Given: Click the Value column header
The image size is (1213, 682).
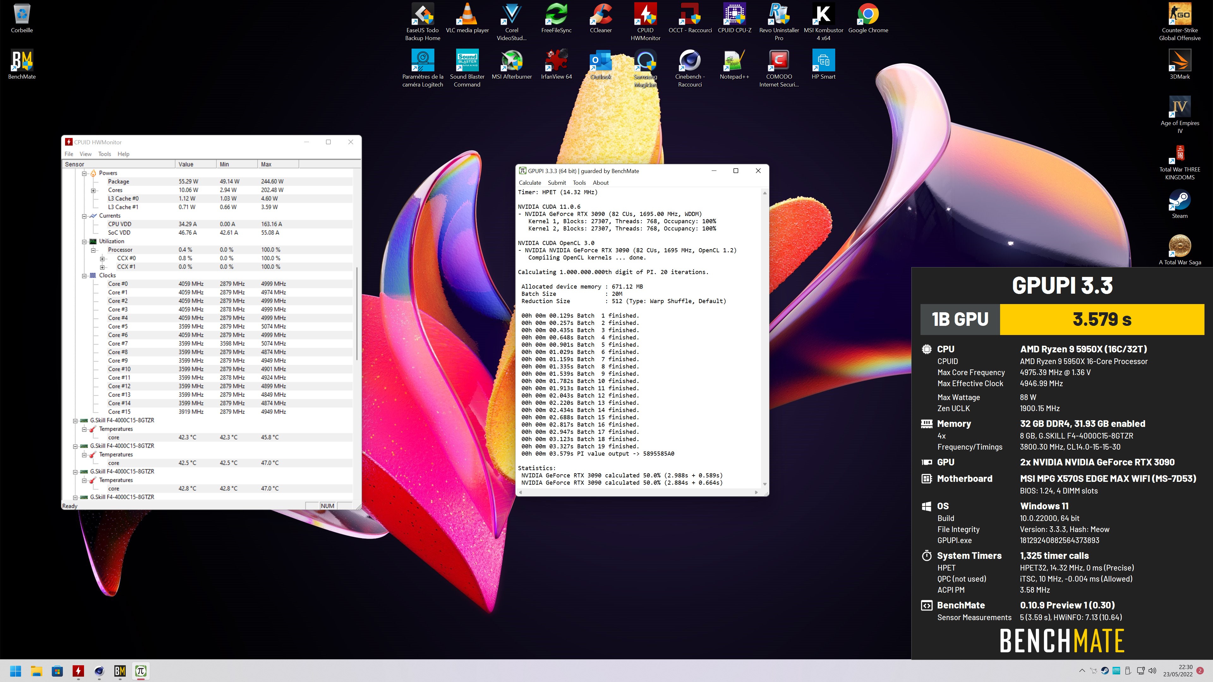Looking at the screenshot, I should [196, 164].
